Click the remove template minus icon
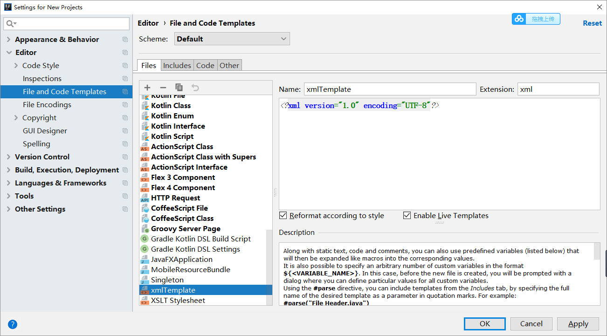Image resolution: width=607 pixels, height=336 pixels. click(x=163, y=88)
